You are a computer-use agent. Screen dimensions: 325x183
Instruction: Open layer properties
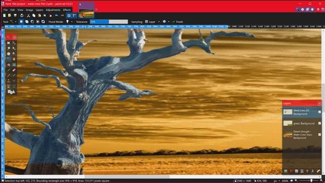(318, 171)
